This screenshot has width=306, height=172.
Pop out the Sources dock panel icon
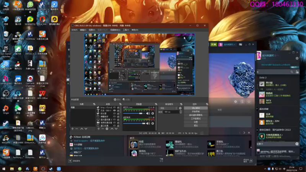pos(120,104)
